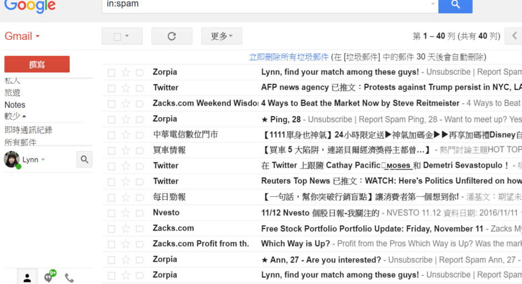The width and height of the screenshot is (522, 284).
Task: Open the Which Way is Up? email
Action: [x=295, y=244]
